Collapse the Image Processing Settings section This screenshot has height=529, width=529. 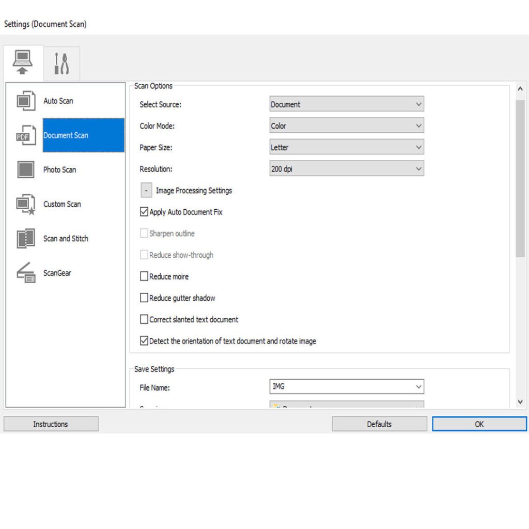tap(147, 191)
